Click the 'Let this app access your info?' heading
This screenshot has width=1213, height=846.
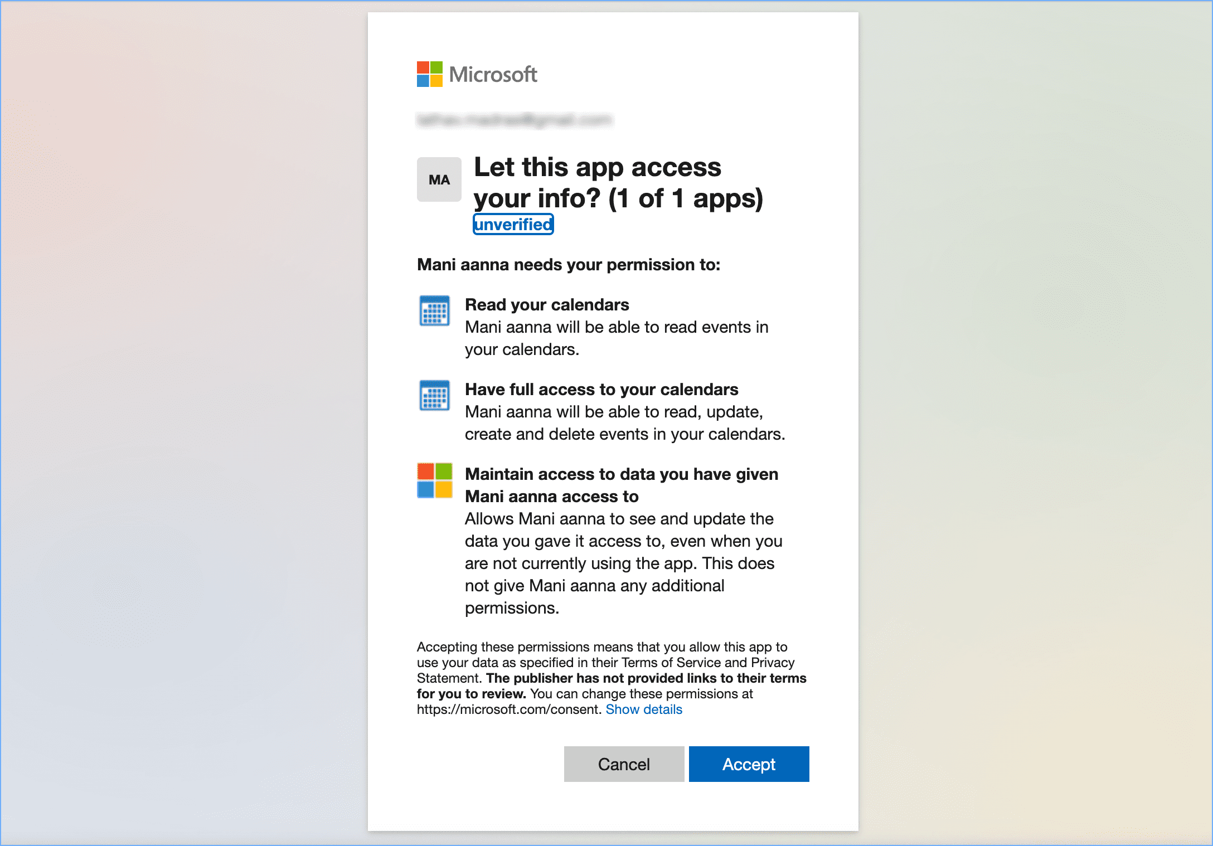click(x=618, y=183)
